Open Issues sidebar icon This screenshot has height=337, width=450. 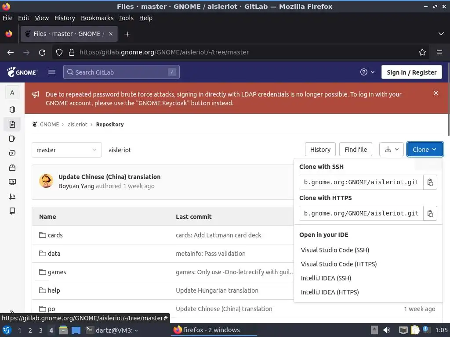[x=12, y=139]
